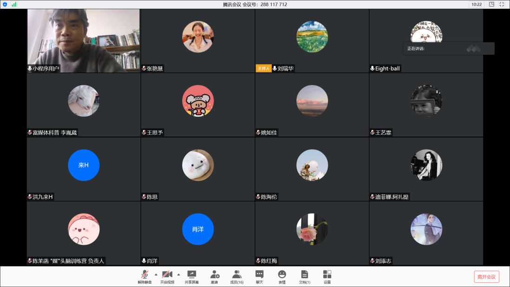Open the emoji reactions (表情) picker
Viewport: 510px width, 287px height.
tap(282, 276)
